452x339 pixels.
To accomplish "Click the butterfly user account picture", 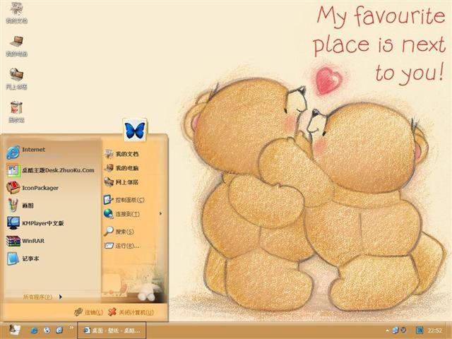I will (x=135, y=130).
